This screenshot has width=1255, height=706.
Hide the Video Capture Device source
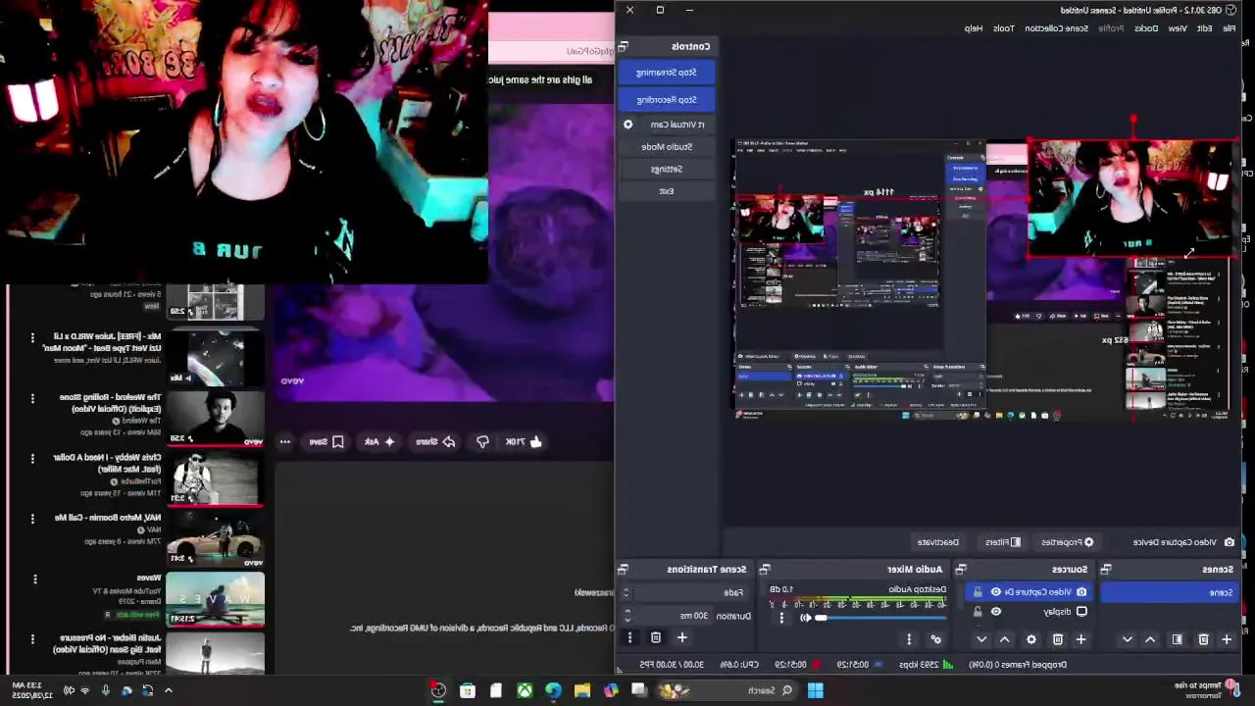click(996, 591)
